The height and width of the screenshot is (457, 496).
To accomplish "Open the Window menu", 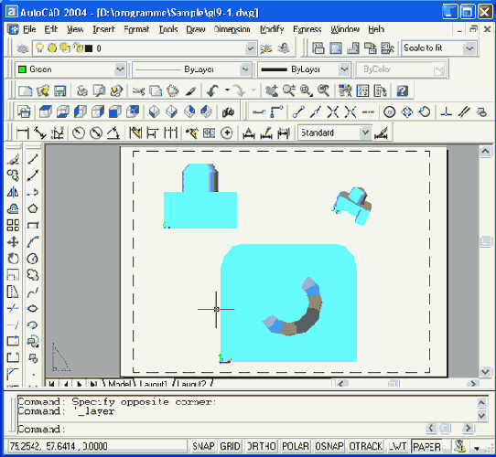I will coord(345,29).
